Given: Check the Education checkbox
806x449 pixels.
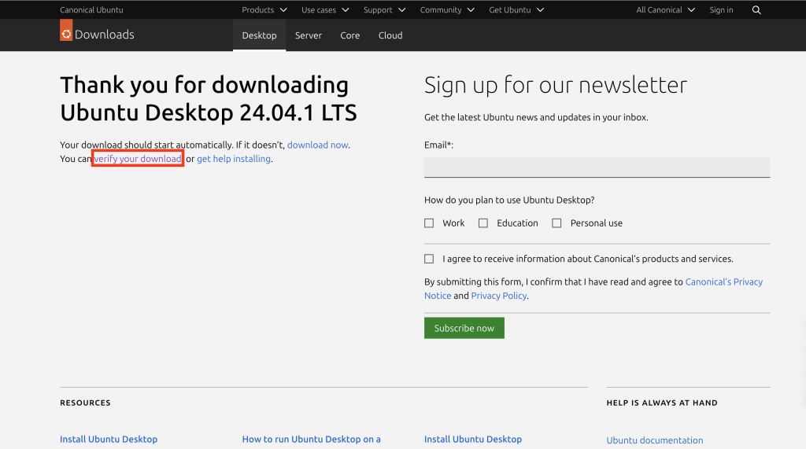Looking at the screenshot, I should pos(482,223).
